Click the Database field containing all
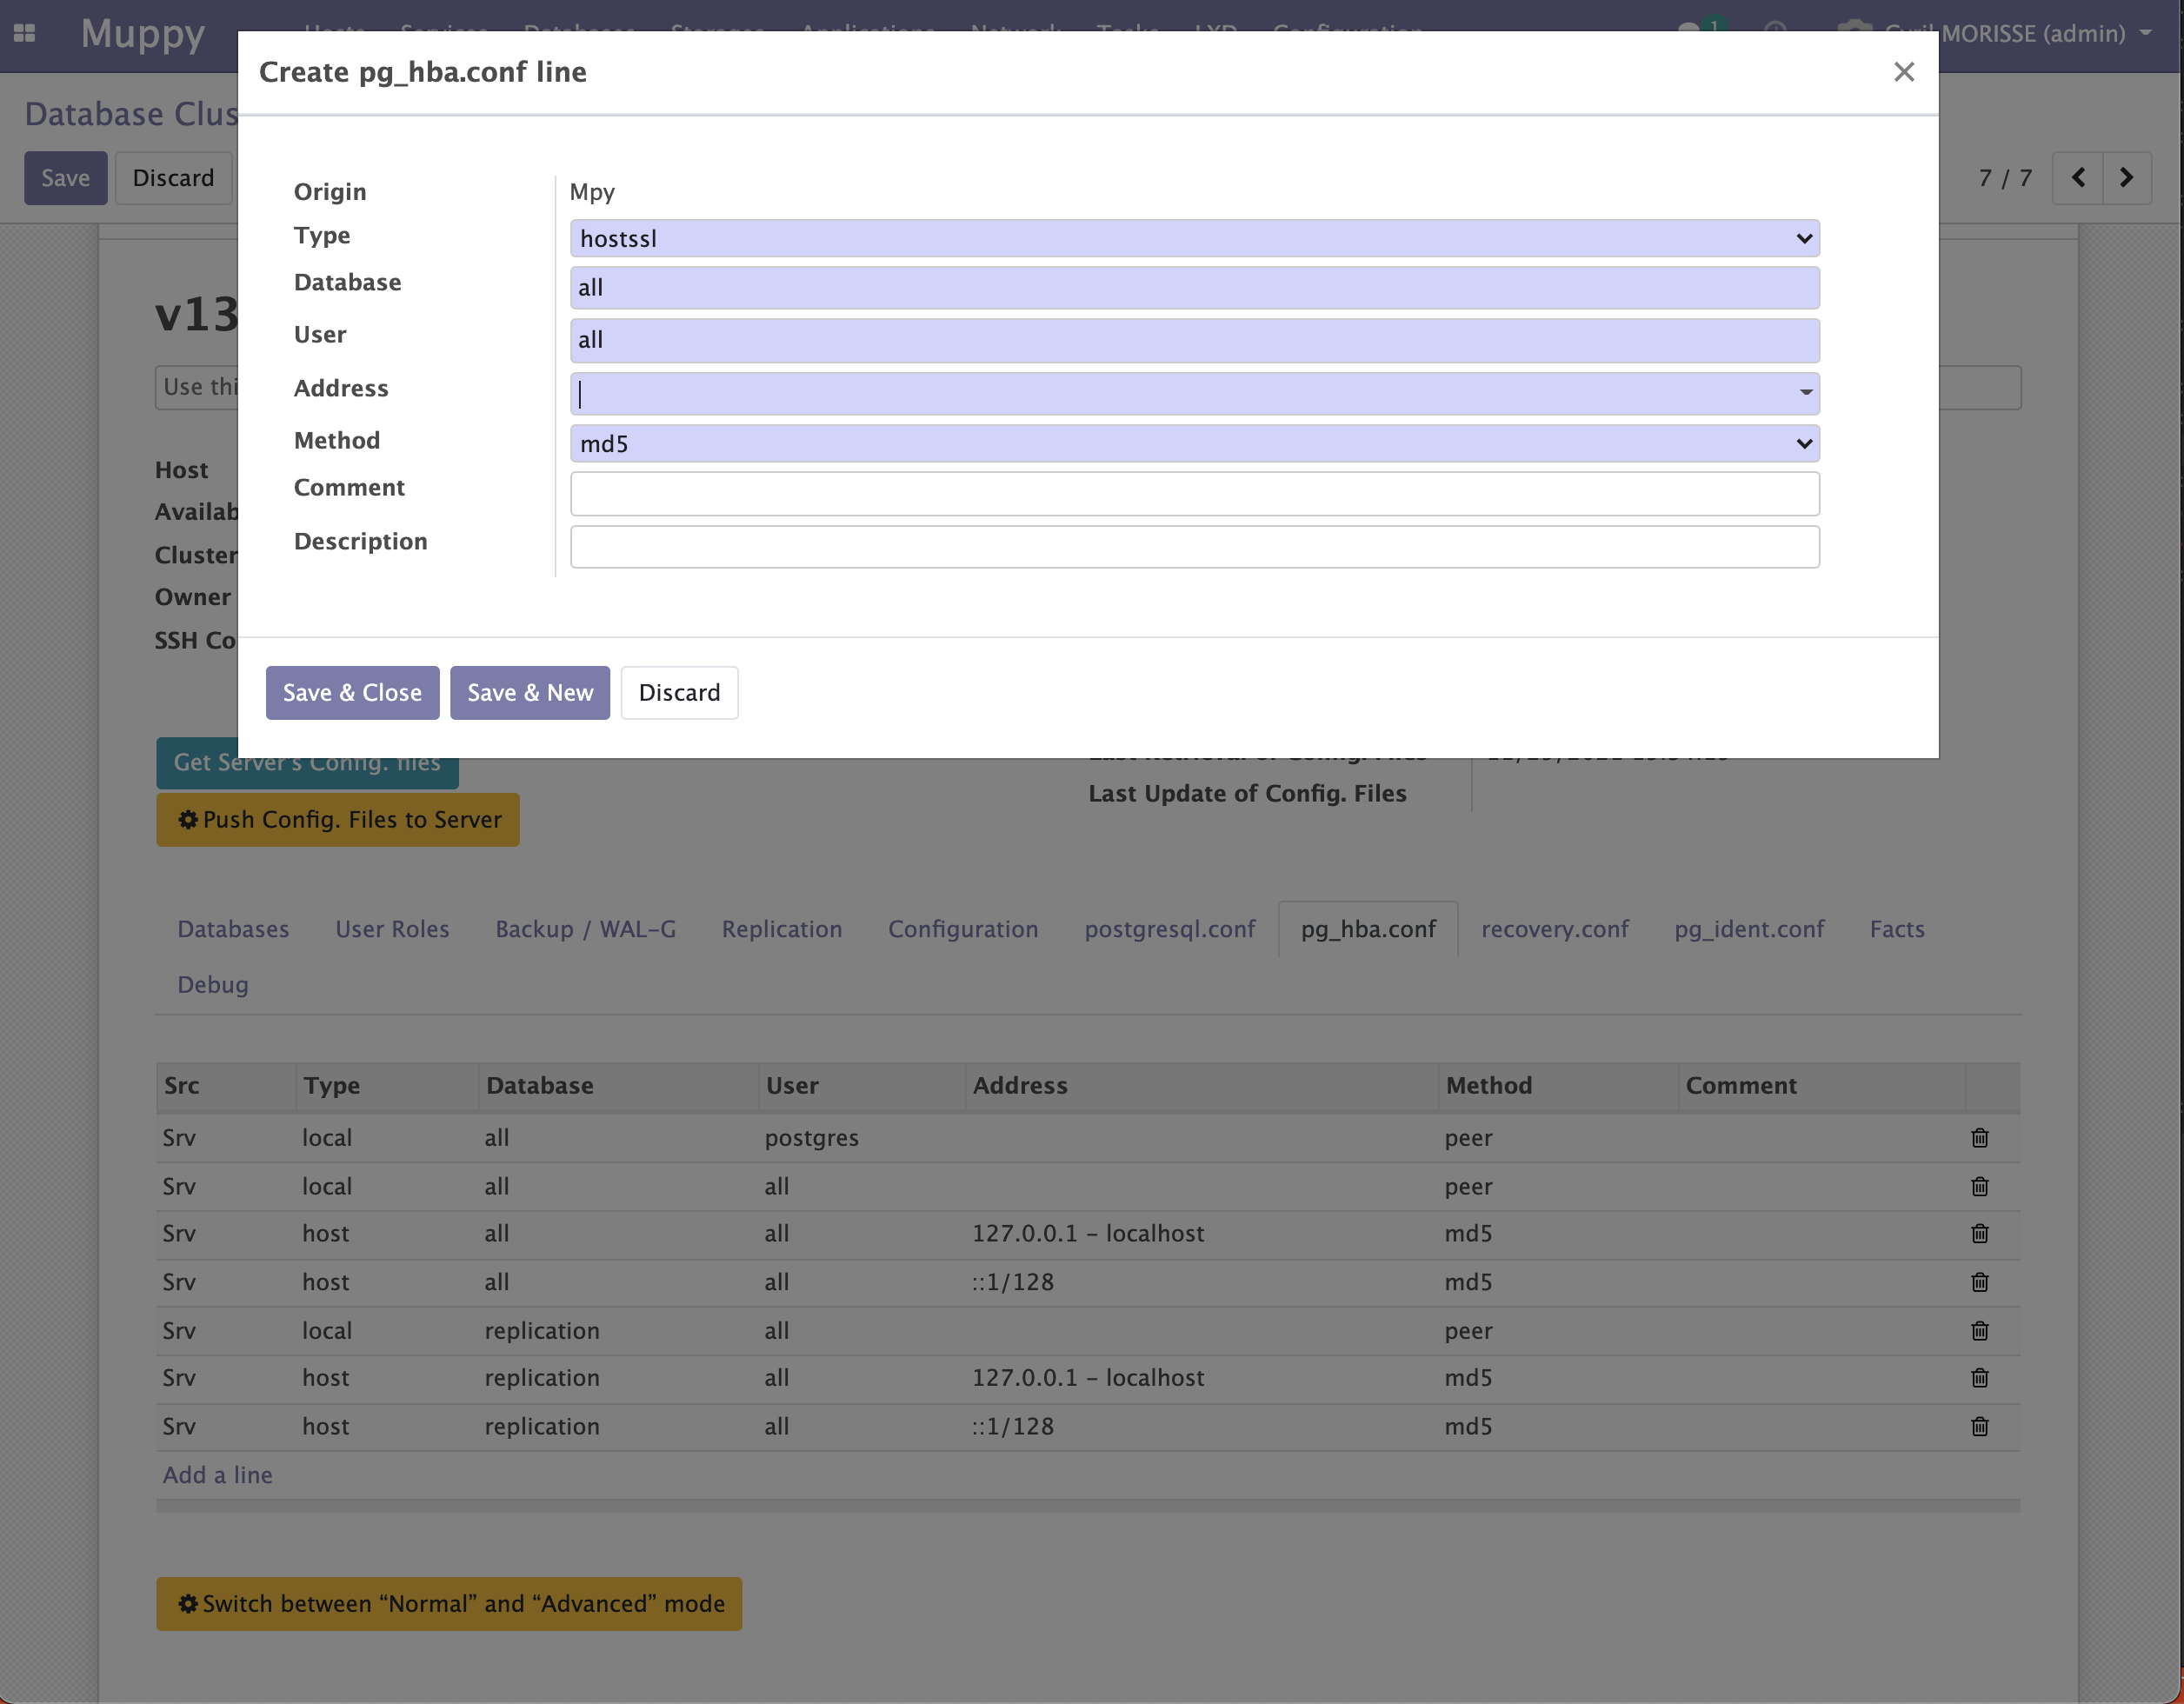The image size is (2184, 1704). pos(1194,288)
